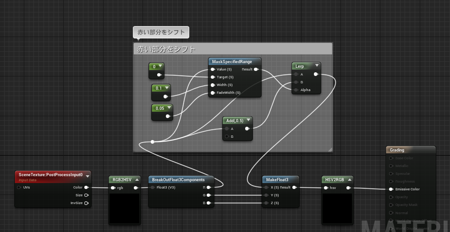Click the Lerp B input pin
The image size is (450, 232).
click(x=296, y=82)
